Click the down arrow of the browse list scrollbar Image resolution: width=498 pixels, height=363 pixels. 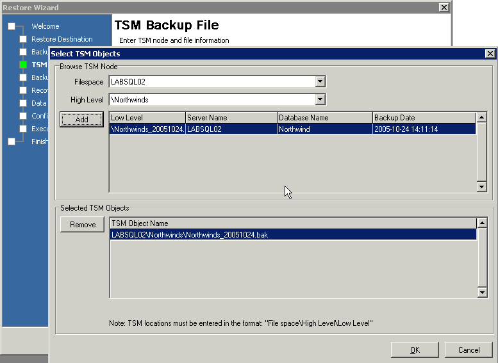[x=481, y=186]
